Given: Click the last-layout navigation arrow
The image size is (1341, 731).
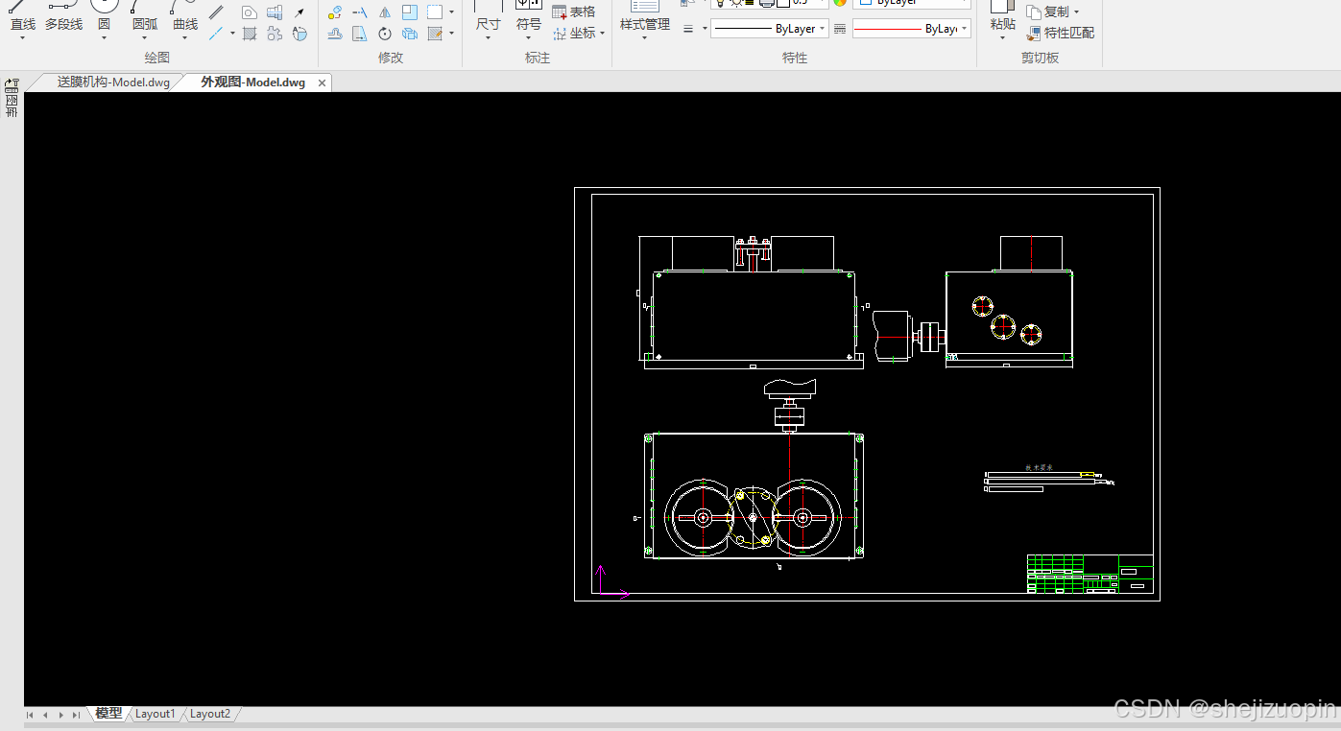Looking at the screenshot, I should 76,715.
